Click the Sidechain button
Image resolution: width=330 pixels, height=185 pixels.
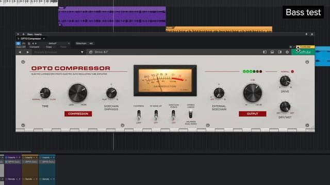(x=81, y=43)
